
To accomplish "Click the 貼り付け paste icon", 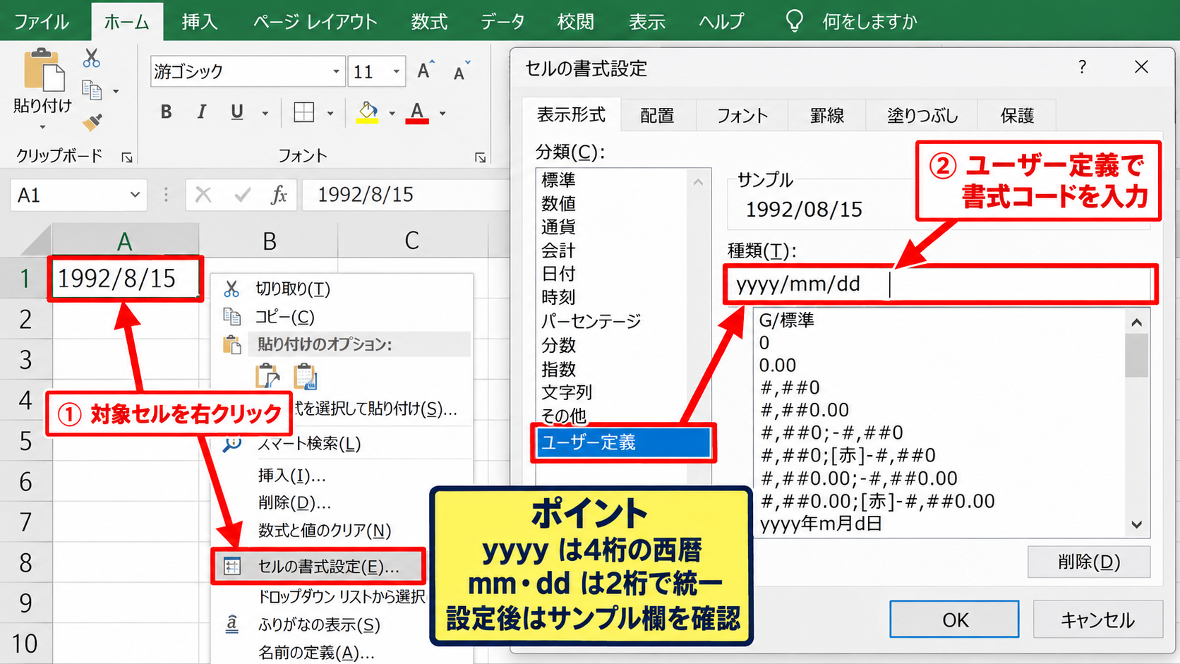I will (x=44, y=70).
